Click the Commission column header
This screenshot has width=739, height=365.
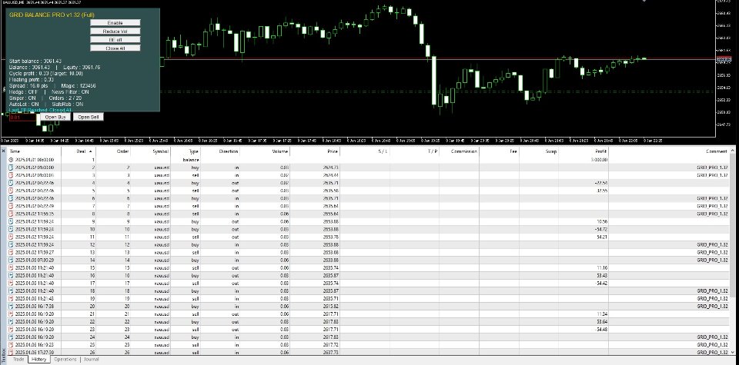tap(459, 151)
